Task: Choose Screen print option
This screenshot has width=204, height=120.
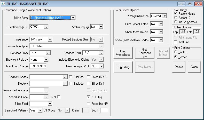Action: (x=175, y=57)
